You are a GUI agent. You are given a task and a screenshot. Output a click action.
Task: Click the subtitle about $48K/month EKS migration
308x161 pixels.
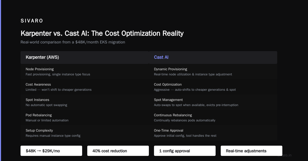73,42
